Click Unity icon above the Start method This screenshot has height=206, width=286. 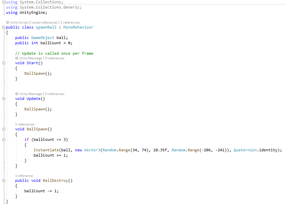click(x=17, y=58)
